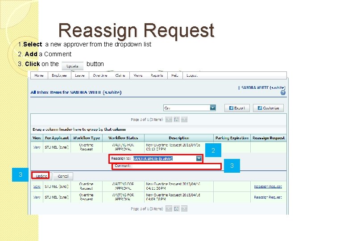348x241 pixels.
Task: Click the Export button
Action: click(237, 108)
